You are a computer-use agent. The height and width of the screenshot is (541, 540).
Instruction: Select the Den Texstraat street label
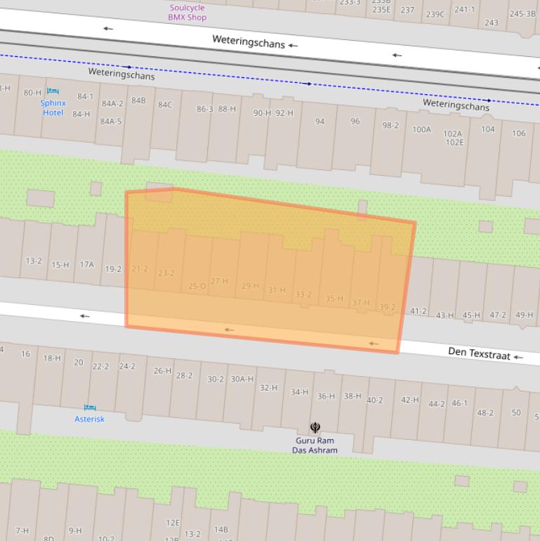(x=479, y=353)
